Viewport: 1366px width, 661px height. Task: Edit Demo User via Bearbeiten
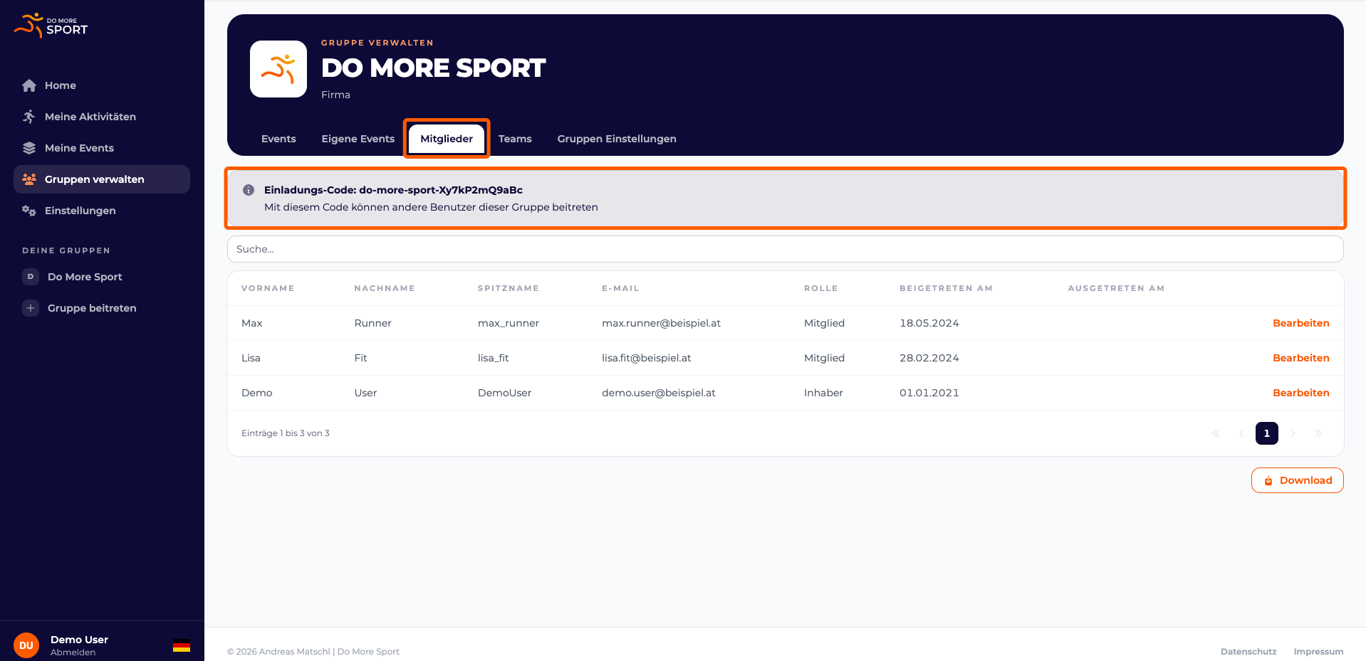click(1300, 393)
